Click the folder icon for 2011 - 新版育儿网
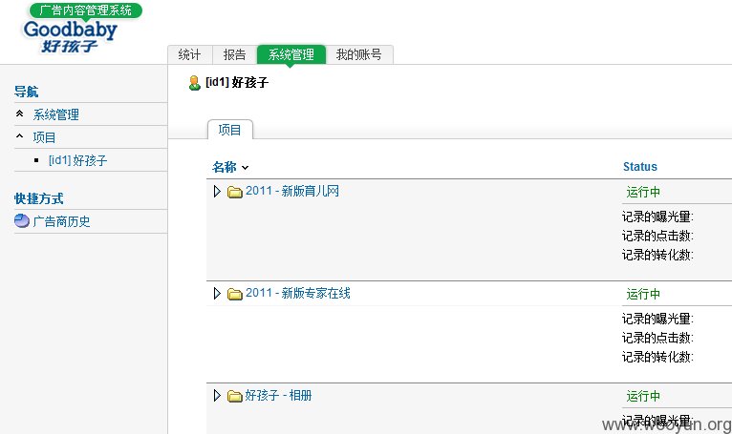The height and width of the screenshot is (434, 732). [235, 192]
